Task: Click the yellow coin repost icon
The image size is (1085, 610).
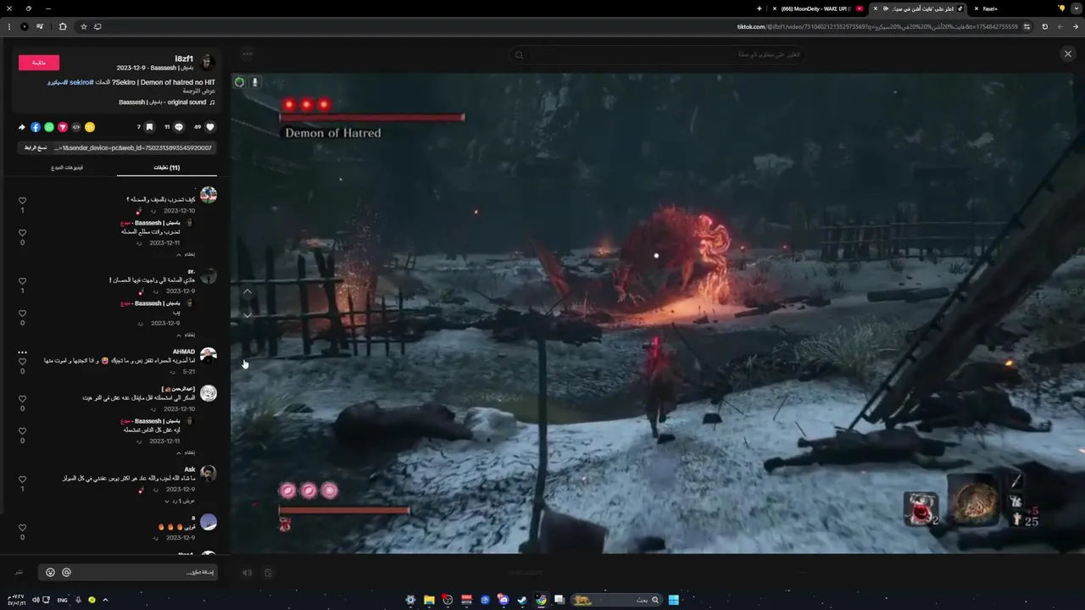Action: coord(90,127)
